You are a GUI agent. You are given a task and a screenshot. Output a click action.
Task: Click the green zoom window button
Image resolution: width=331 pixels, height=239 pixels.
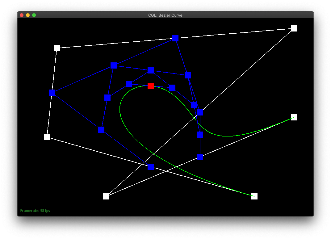[x=34, y=15]
